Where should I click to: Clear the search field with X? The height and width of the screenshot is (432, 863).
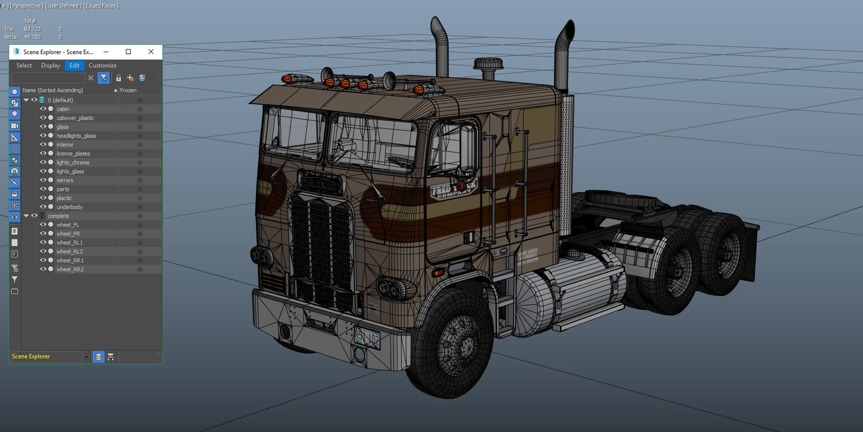(91, 78)
